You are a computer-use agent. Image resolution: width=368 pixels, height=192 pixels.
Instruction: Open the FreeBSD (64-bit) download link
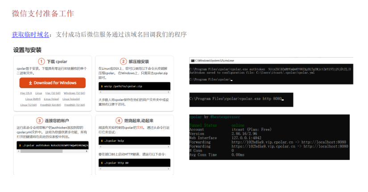coord(50,105)
